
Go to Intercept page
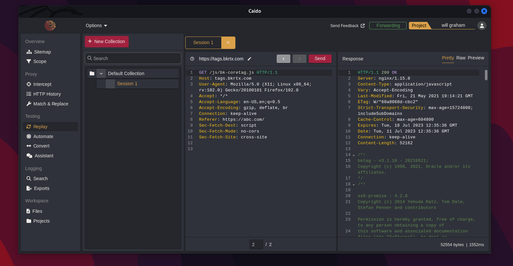pyautogui.click(x=39, y=84)
